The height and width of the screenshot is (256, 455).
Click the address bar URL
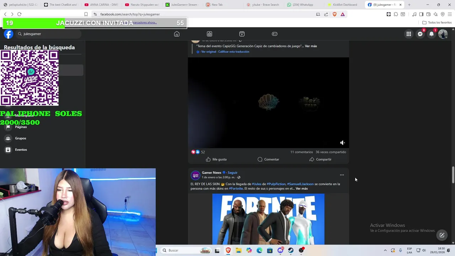pyautogui.click(x=130, y=14)
